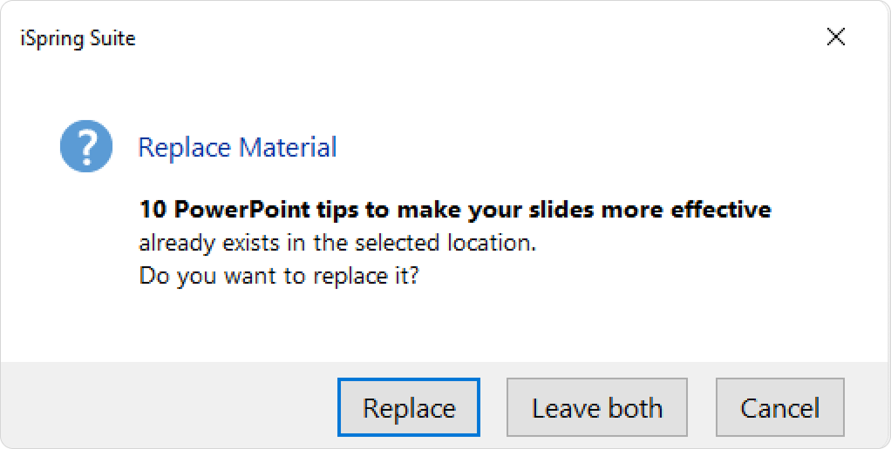This screenshot has height=449, width=891.
Task: Click the white question mark inside blue circle
Action: (86, 146)
